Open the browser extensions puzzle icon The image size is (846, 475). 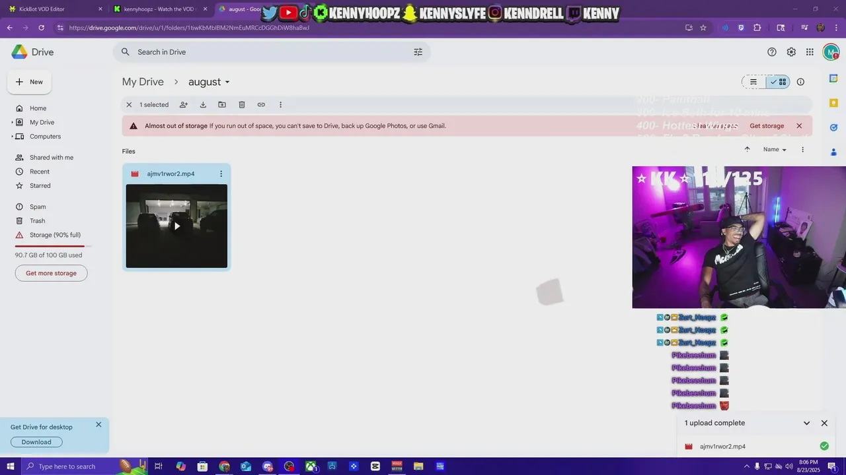[x=757, y=28]
